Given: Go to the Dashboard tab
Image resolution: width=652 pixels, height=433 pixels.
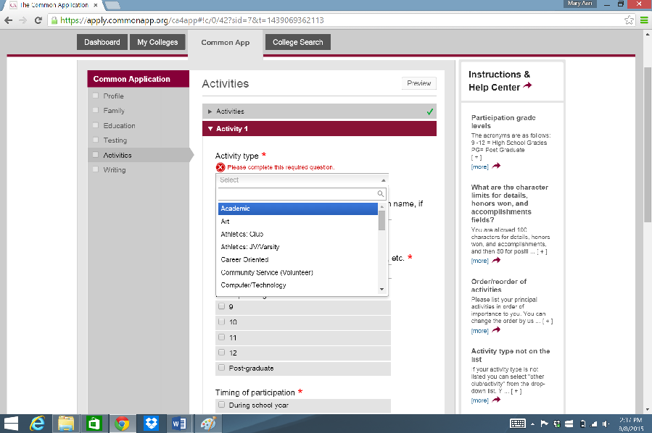Looking at the screenshot, I should (102, 42).
